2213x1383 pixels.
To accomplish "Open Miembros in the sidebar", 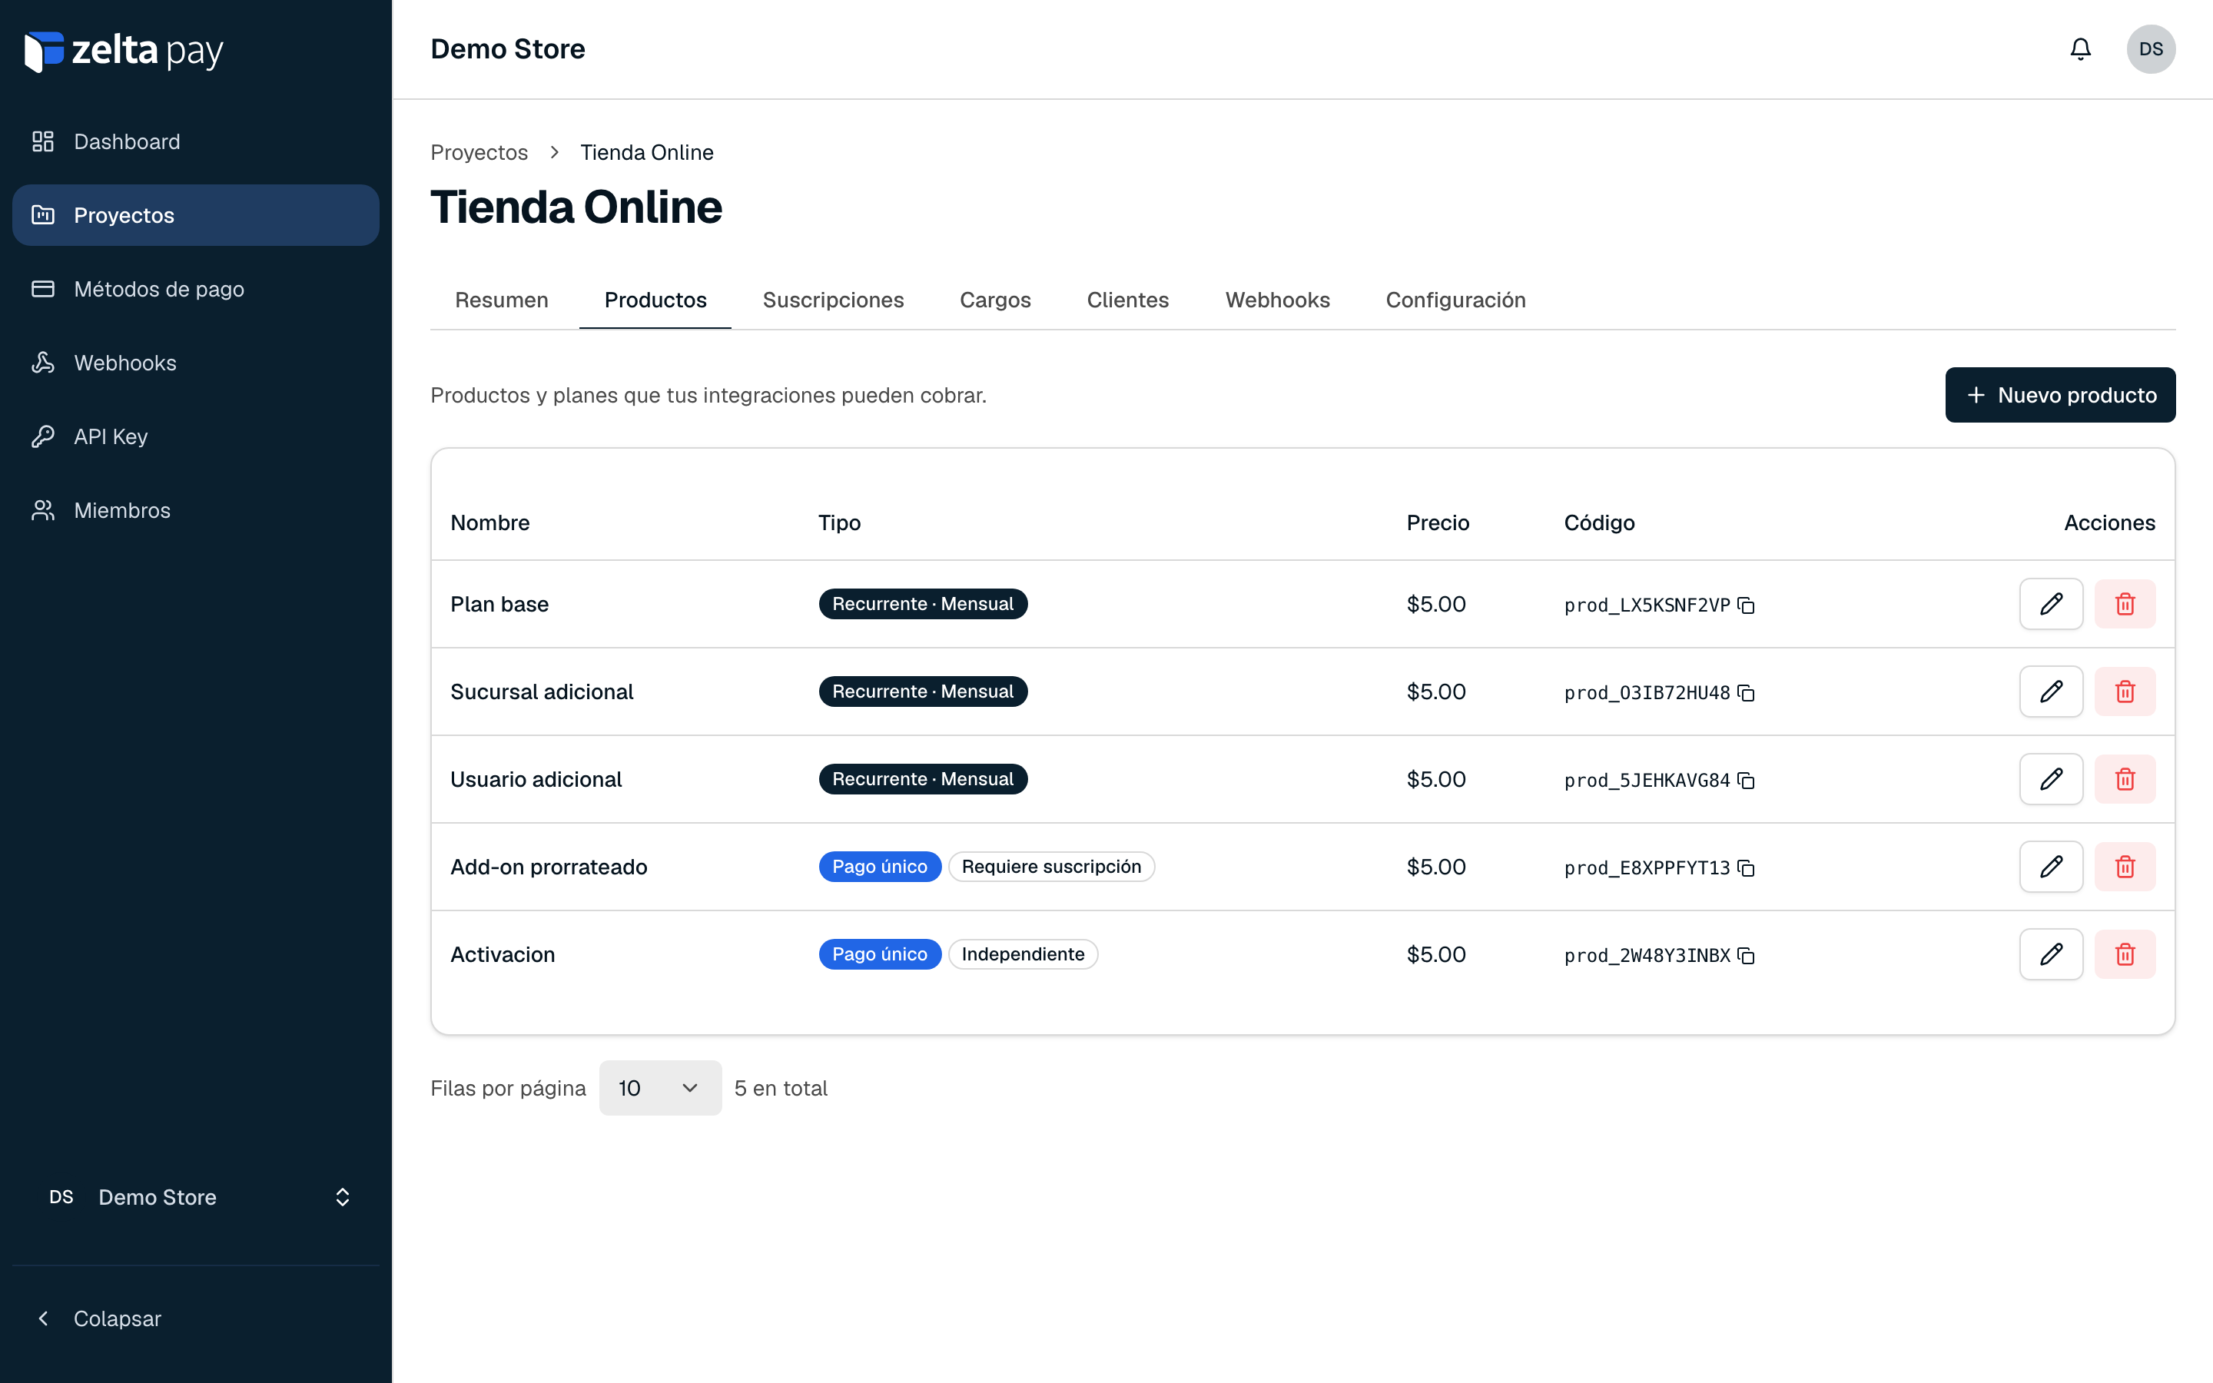I will (196, 510).
